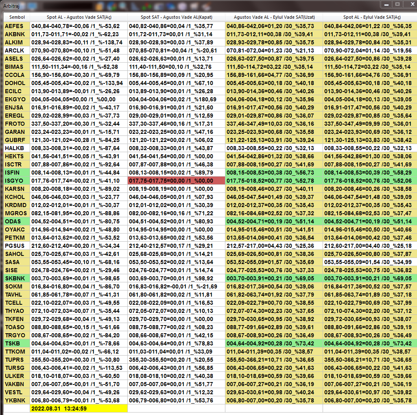Select the HALKB symbol cell

coord(17,148)
